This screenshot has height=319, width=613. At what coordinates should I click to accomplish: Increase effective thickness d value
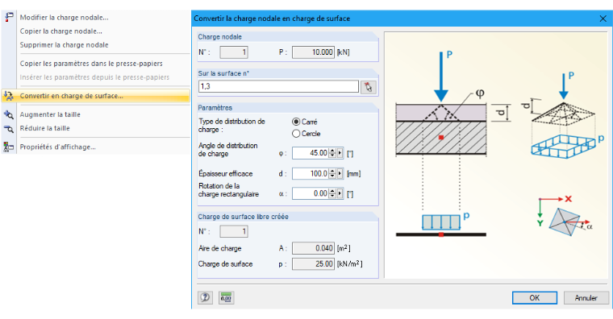(332, 171)
